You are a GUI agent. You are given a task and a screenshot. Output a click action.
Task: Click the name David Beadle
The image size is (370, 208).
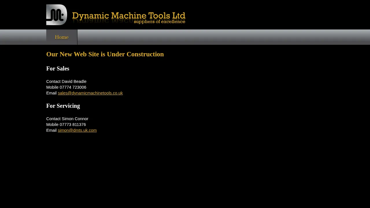coord(74,81)
